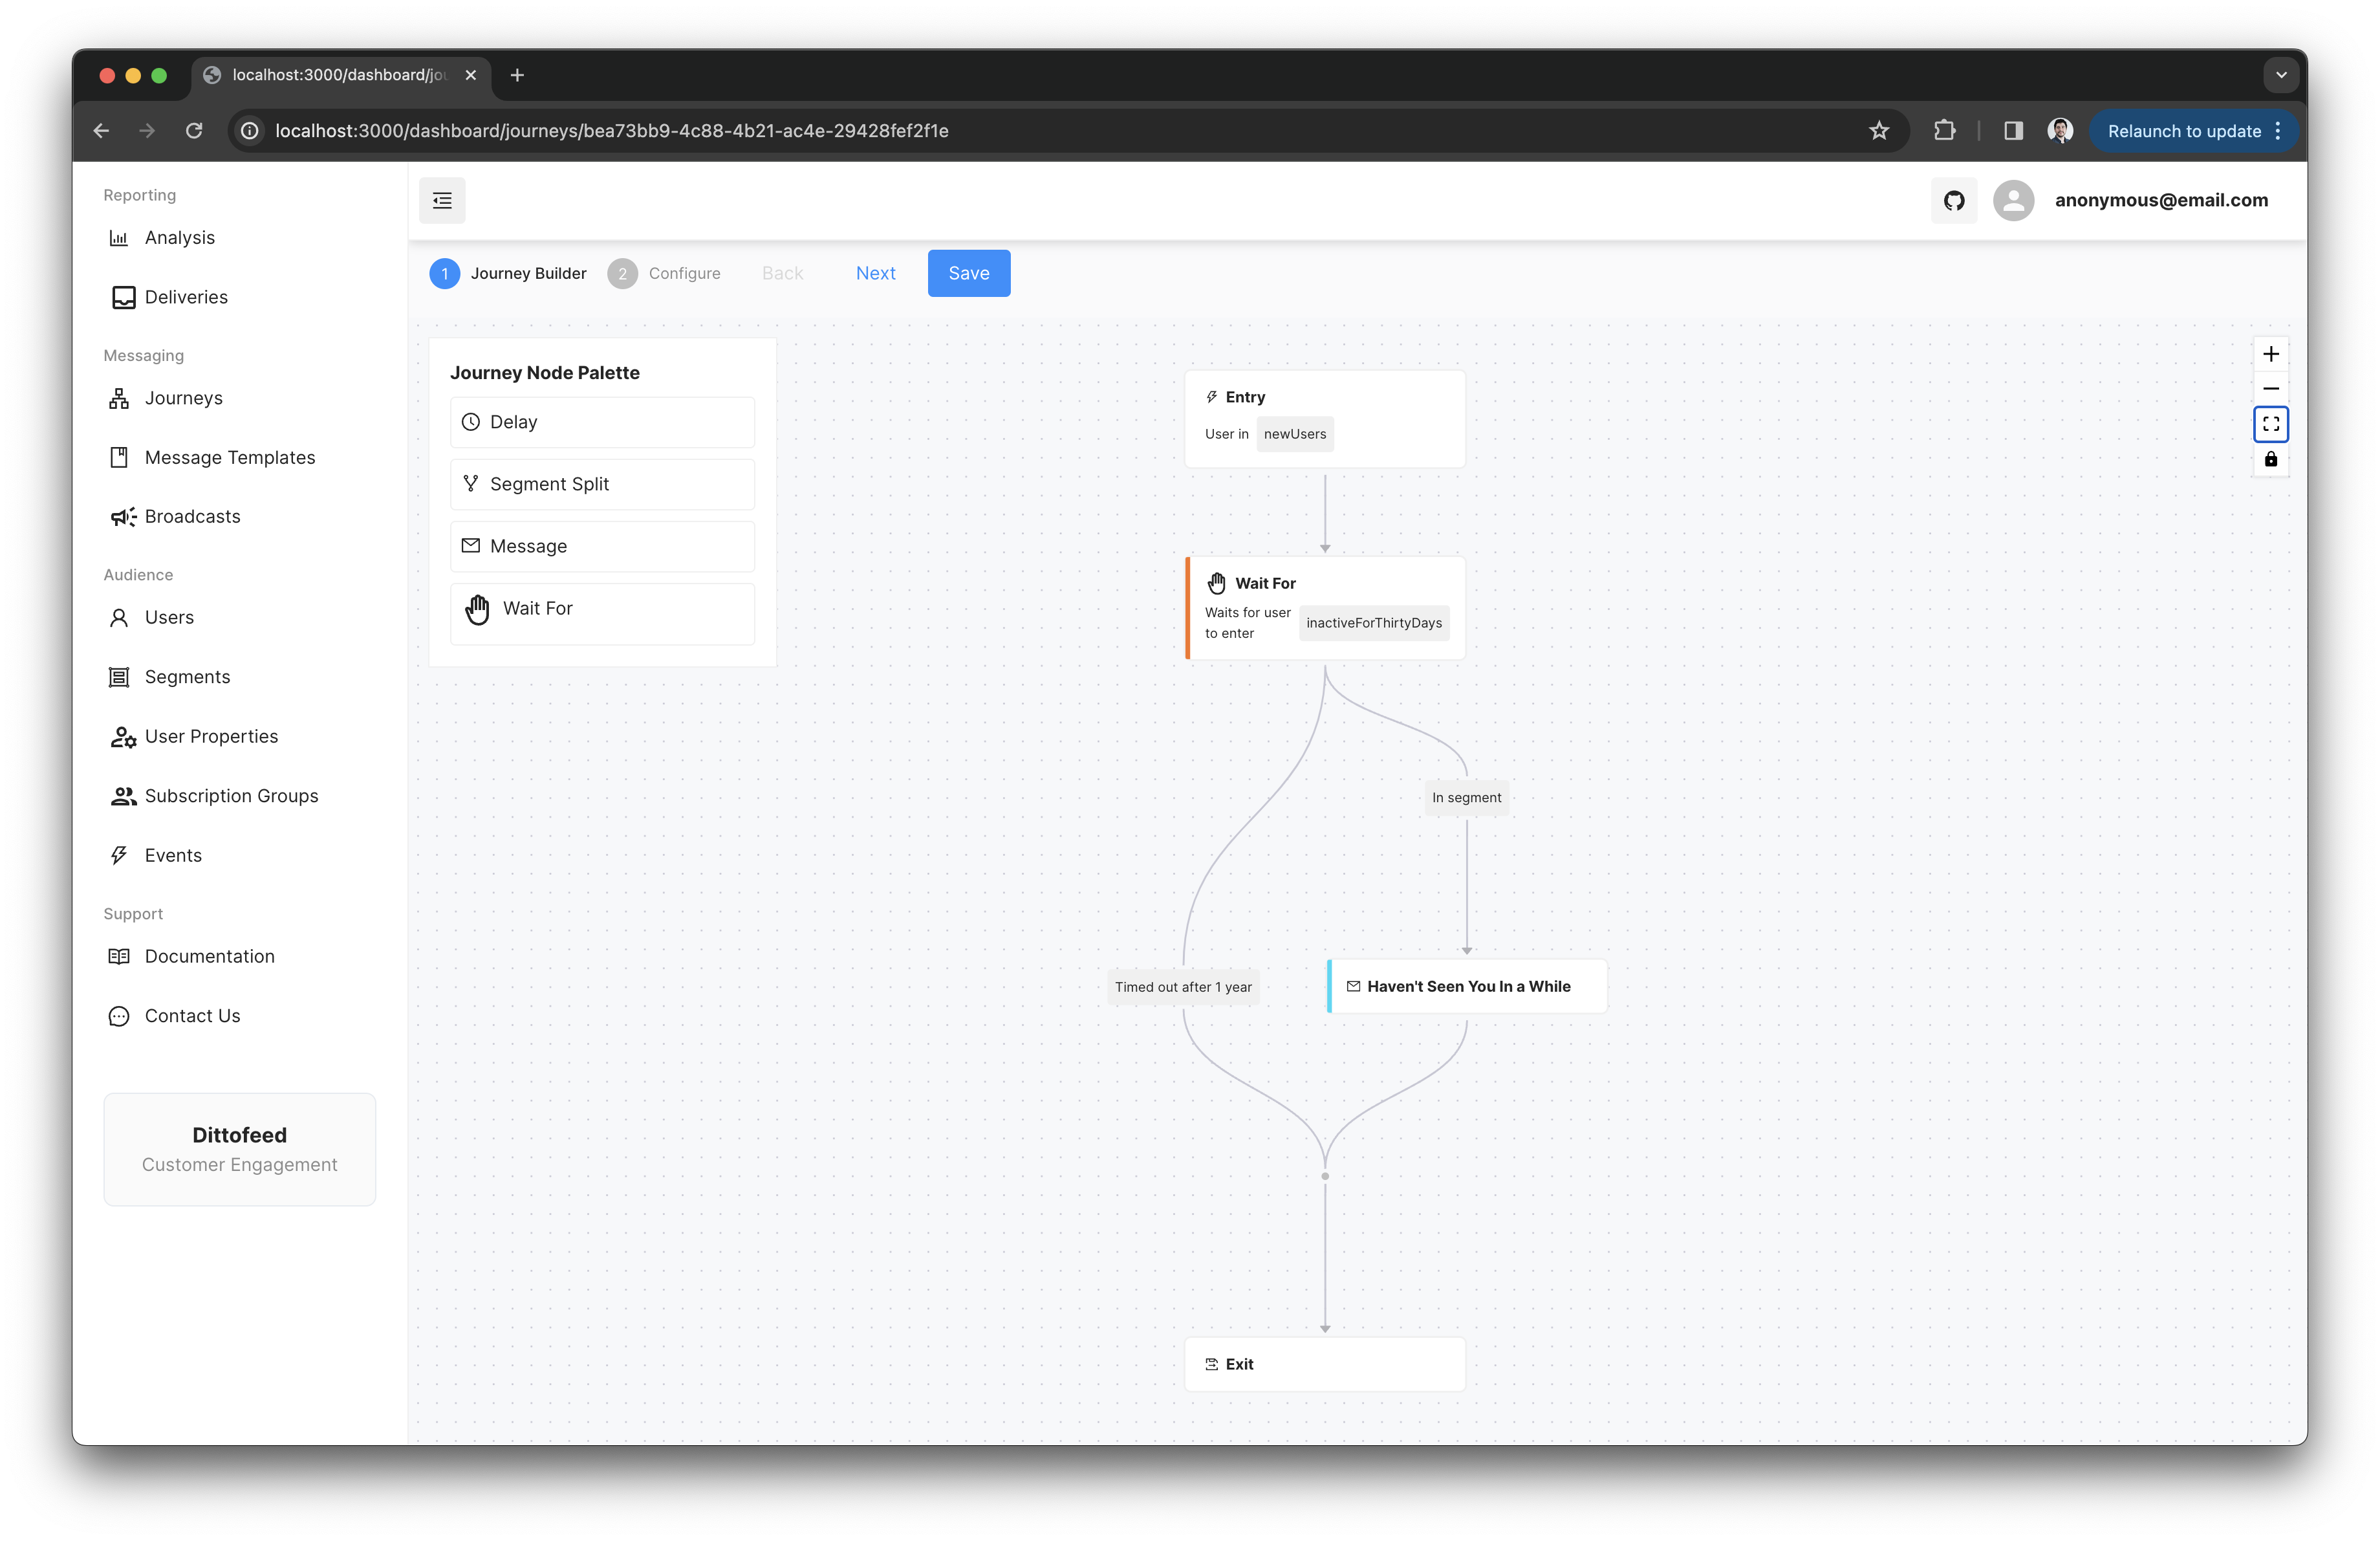Toggle the browser side panel
Image resolution: width=2380 pixels, height=1541 pixels.
pos(2013,131)
